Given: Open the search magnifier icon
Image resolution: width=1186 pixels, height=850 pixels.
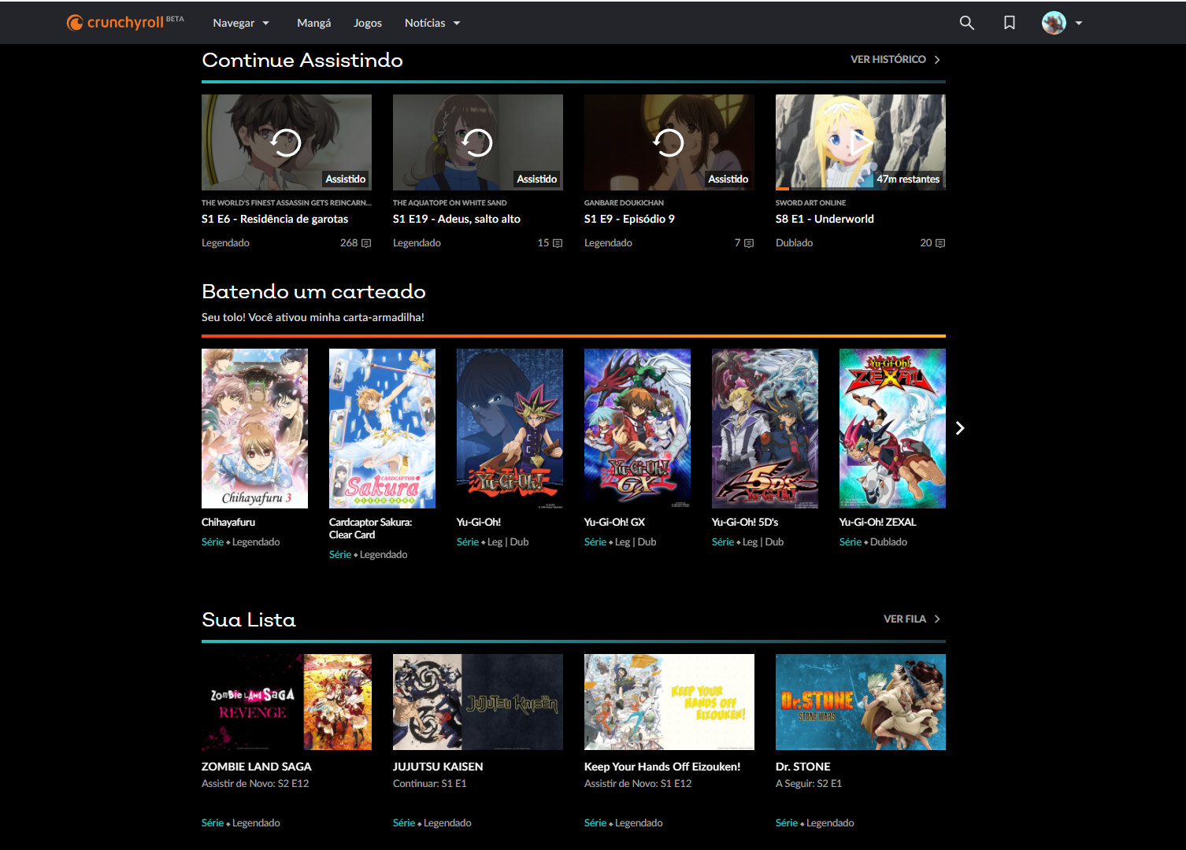Looking at the screenshot, I should pos(966,23).
